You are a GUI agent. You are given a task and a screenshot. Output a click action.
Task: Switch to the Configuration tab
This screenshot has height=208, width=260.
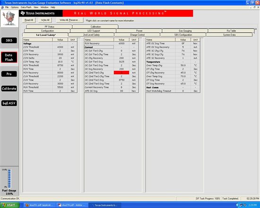coord(47,31)
